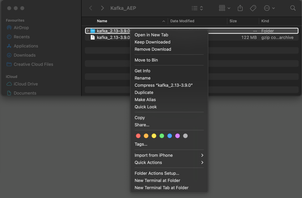Sort by the Kind column header

[265, 21]
